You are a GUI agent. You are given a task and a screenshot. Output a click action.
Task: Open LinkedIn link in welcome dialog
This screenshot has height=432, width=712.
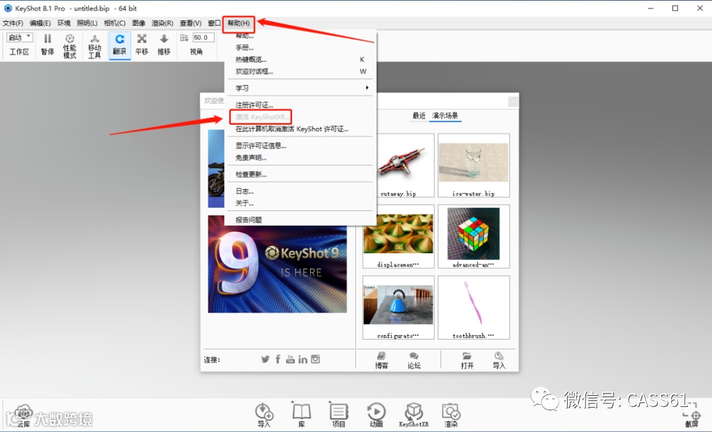point(303,359)
